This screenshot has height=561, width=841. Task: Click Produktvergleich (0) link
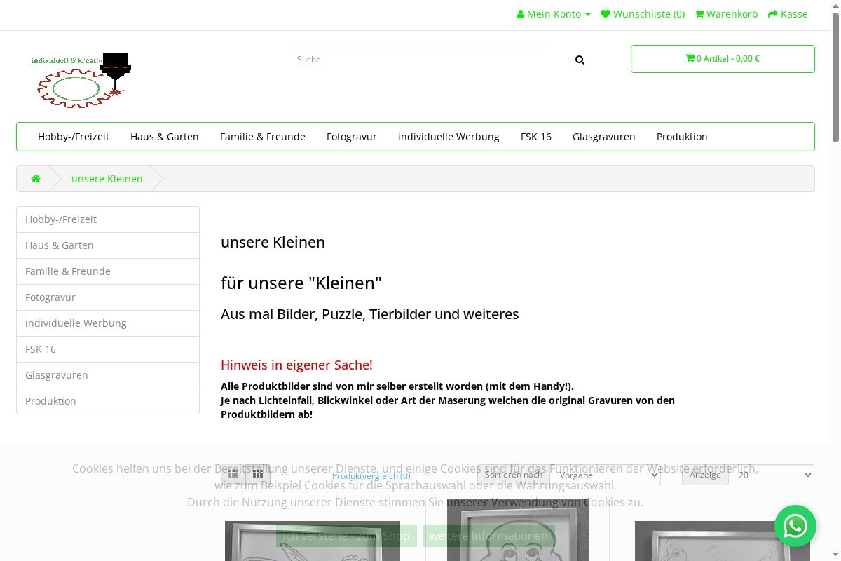pos(371,475)
